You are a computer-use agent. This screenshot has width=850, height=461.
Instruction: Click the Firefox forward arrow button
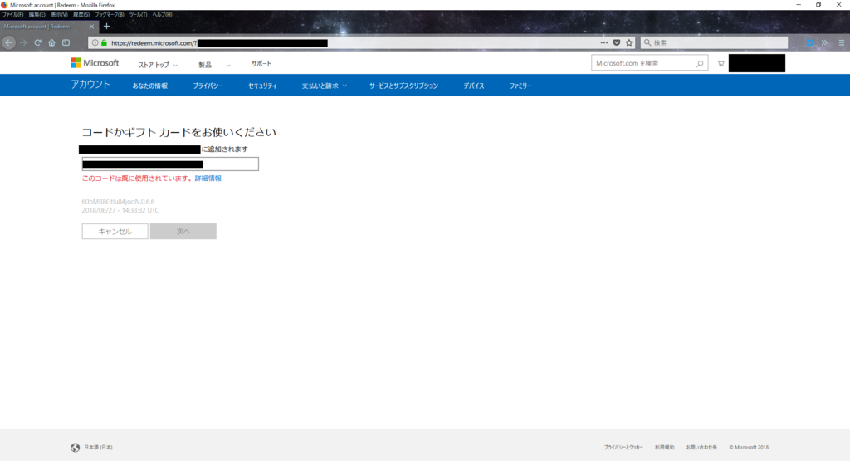pyautogui.click(x=23, y=42)
